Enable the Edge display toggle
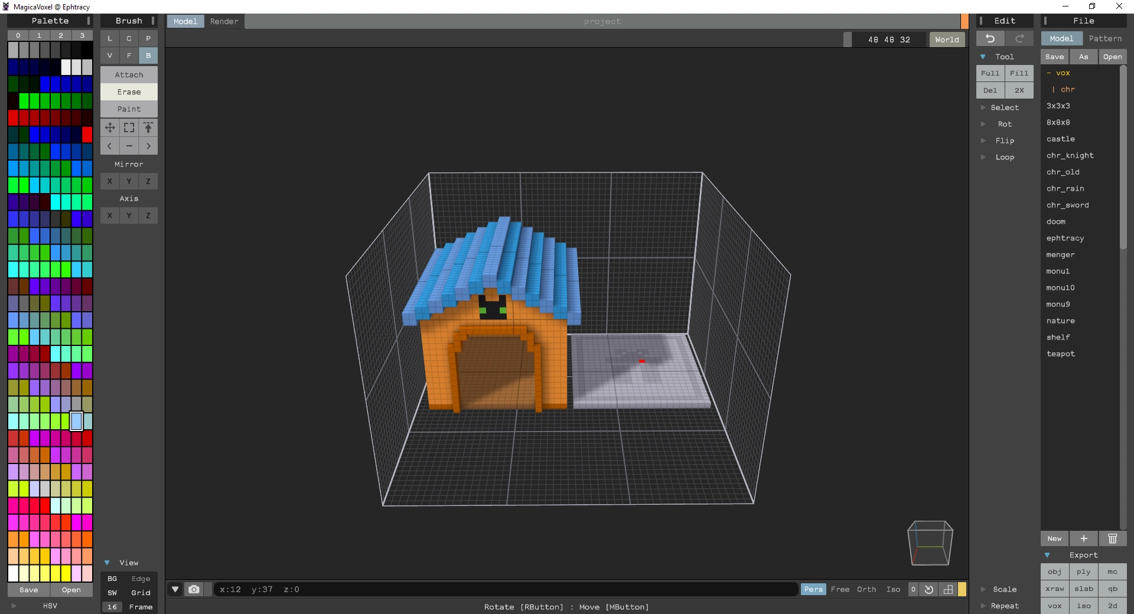 [141, 579]
